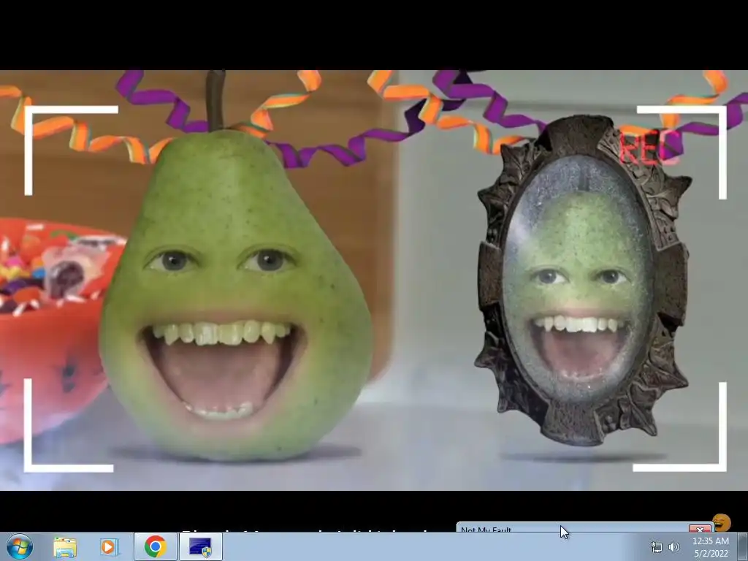
Task: Open Windows Explorer from the taskbar
Action: 65,546
